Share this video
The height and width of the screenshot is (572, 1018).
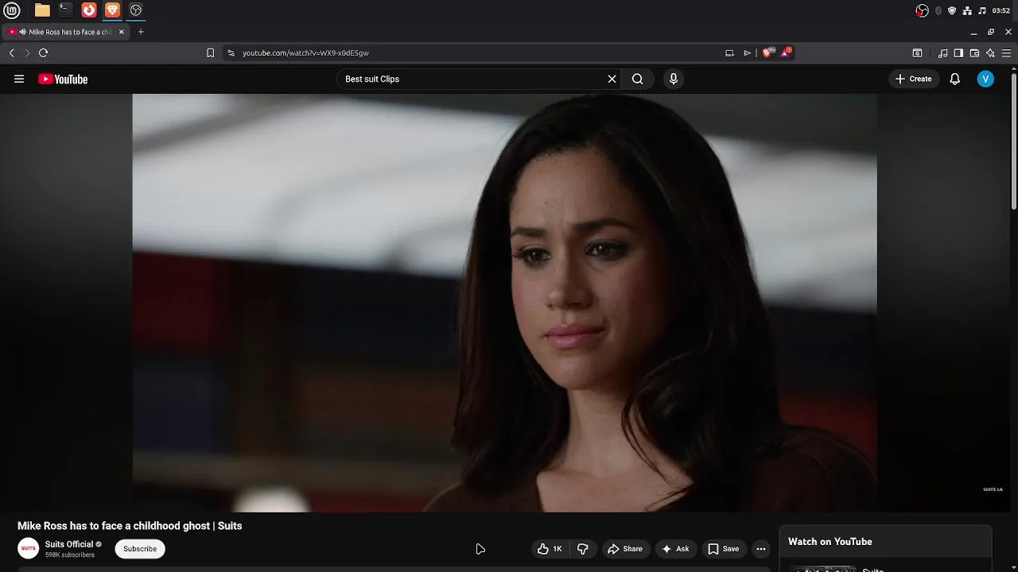[625, 548]
